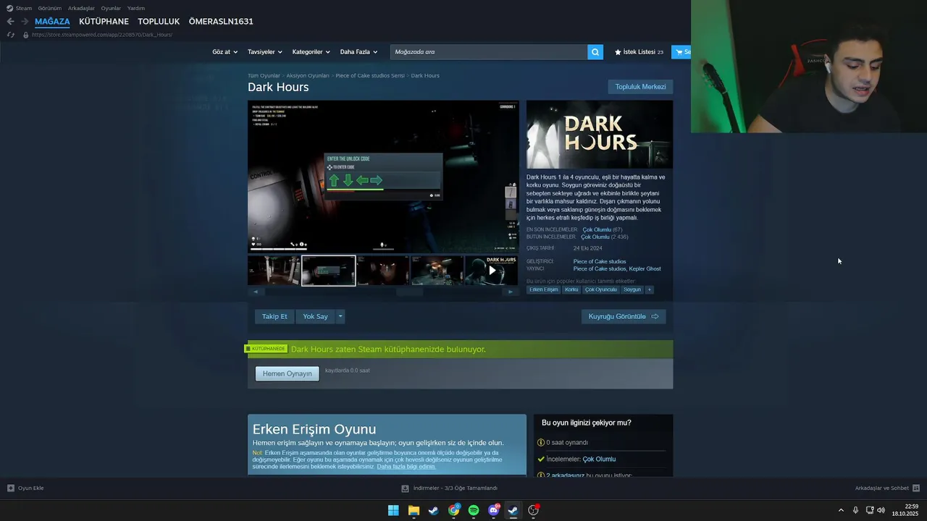Click the microphone tray icon
The image size is (927, 521).
[855, 510]
